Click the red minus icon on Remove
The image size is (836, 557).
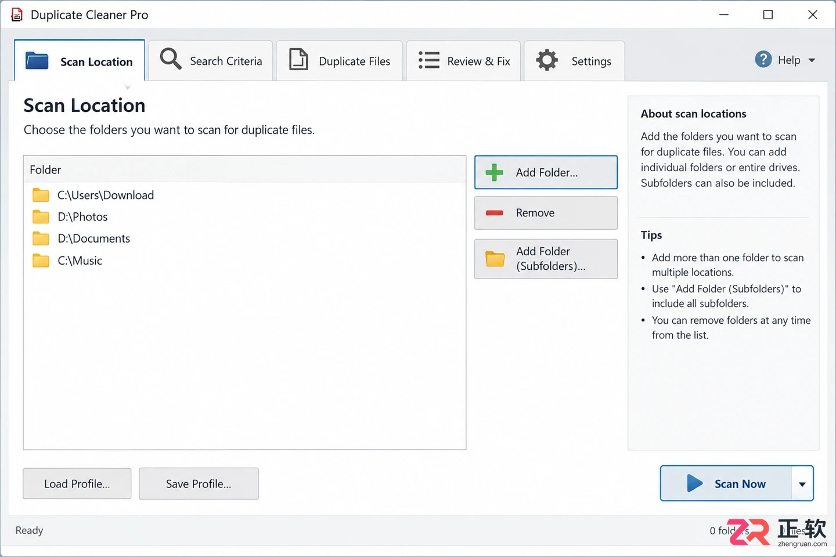(x=494, y=213)
